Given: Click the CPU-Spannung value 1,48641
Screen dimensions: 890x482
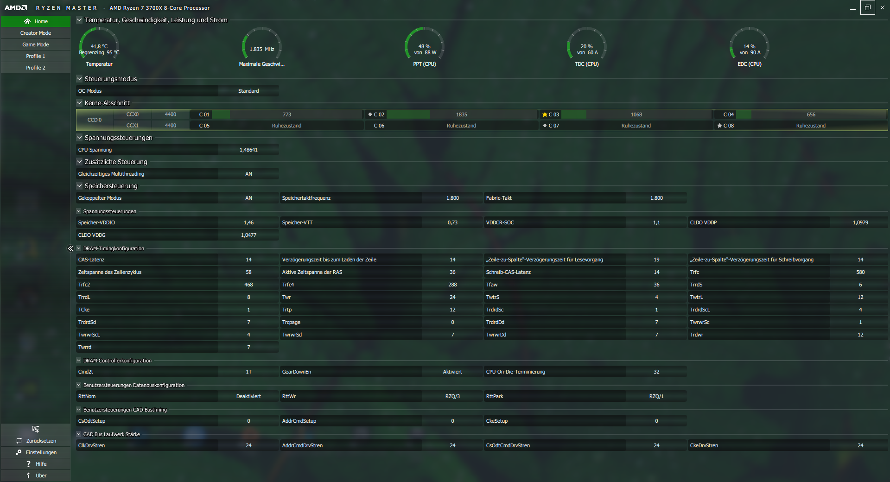Looking at the screenshot, I should [x=248, y=150].
